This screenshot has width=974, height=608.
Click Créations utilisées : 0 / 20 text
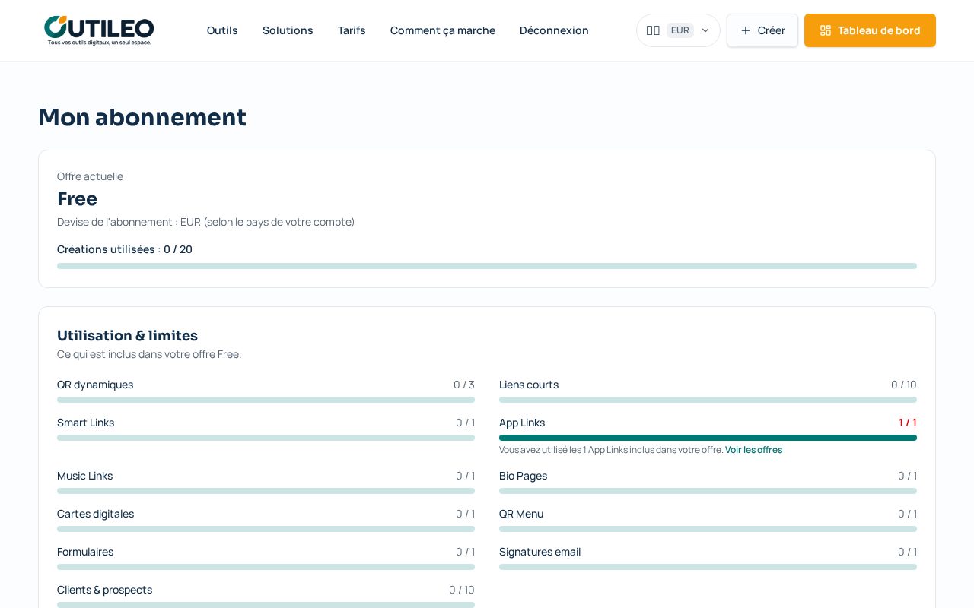pyautogui.click(x=125, y=249)
